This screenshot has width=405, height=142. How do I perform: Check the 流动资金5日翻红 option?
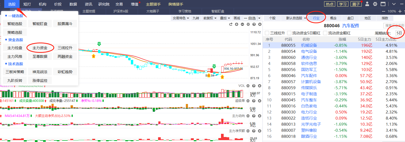tap(289, 33)
